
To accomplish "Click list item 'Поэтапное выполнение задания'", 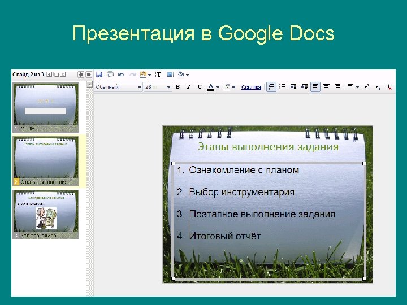I will coord(262,214).
